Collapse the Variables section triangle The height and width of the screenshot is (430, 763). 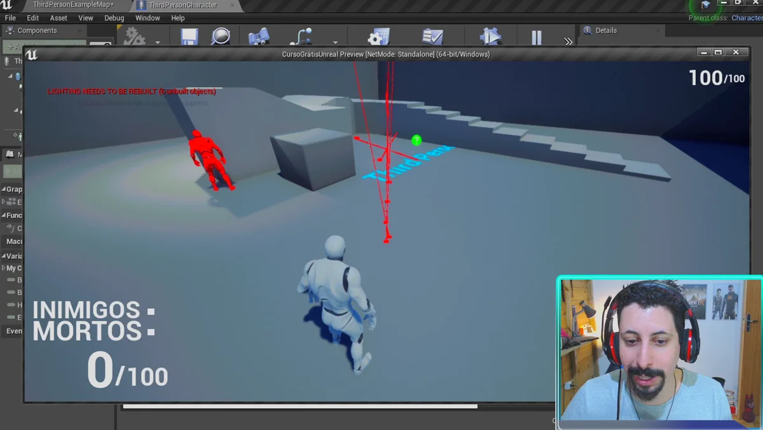click(x=4, y=256)
